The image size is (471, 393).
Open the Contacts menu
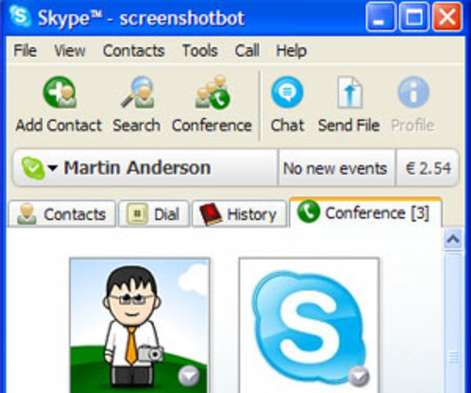[133, 51]
